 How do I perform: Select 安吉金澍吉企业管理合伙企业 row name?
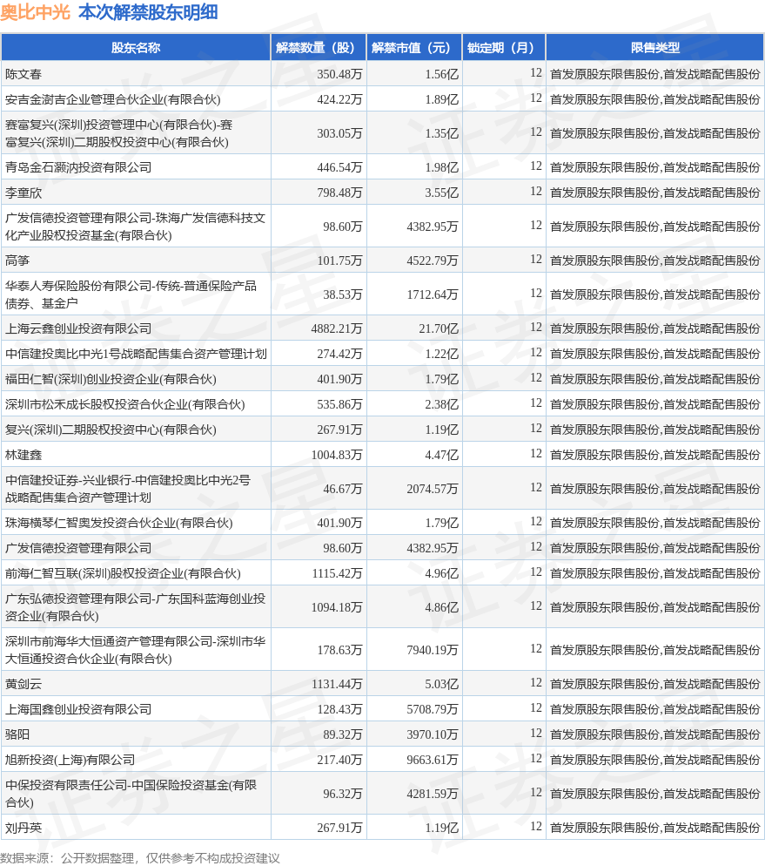112,99
